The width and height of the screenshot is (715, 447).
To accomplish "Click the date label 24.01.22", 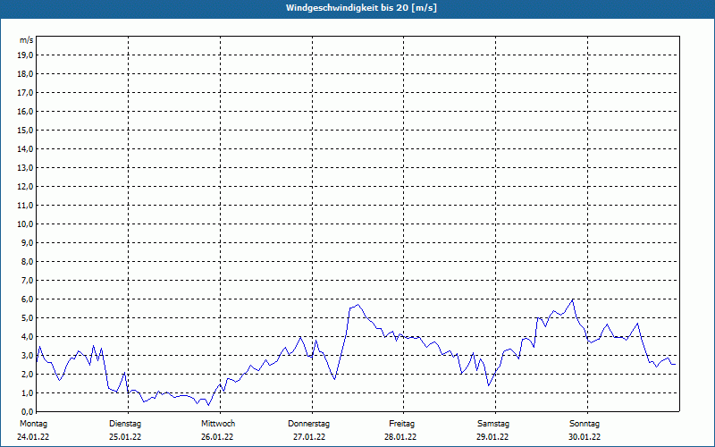I will 32,437.
